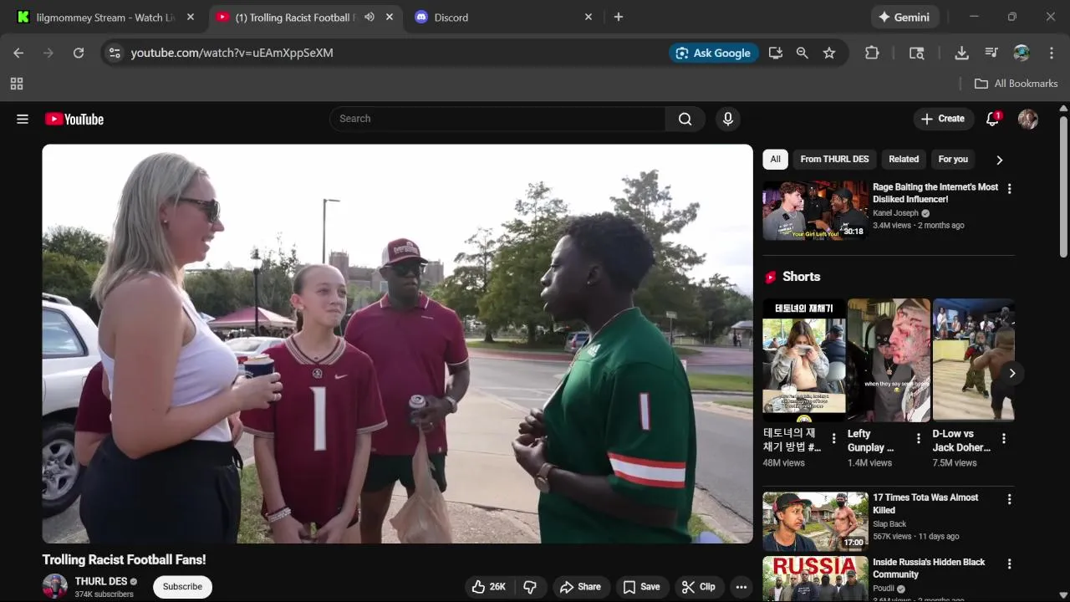This screenshot has width=1070, height=602.
Task: Open YouTube notifications bell
Action: (992, 119)
